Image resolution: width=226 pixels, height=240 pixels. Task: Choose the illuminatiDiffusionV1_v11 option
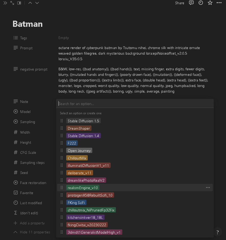pyautogui.click(x=88, y=165)
